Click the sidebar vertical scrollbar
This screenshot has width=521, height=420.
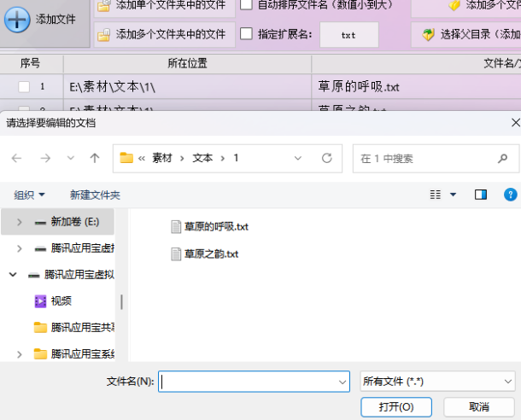(x=121, y=302)
